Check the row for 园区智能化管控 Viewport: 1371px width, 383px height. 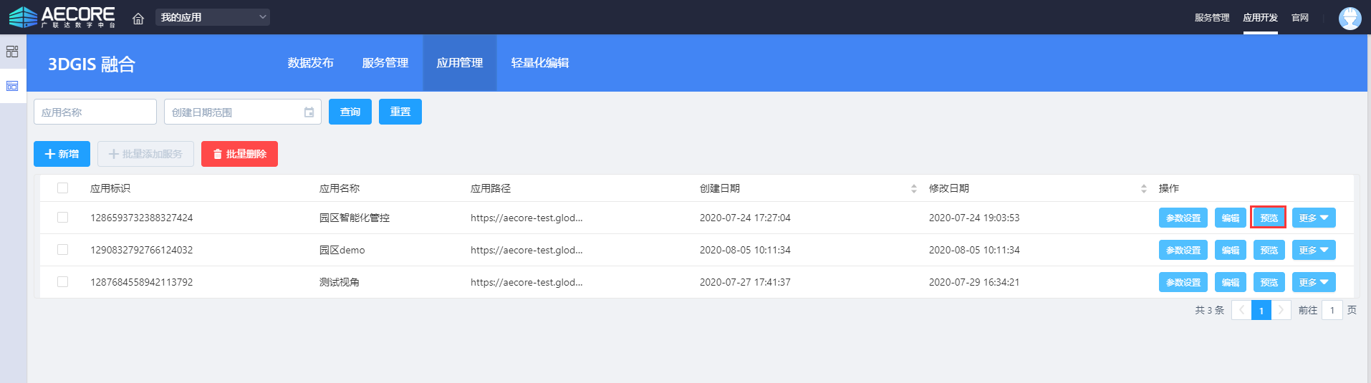pos(63,218)
